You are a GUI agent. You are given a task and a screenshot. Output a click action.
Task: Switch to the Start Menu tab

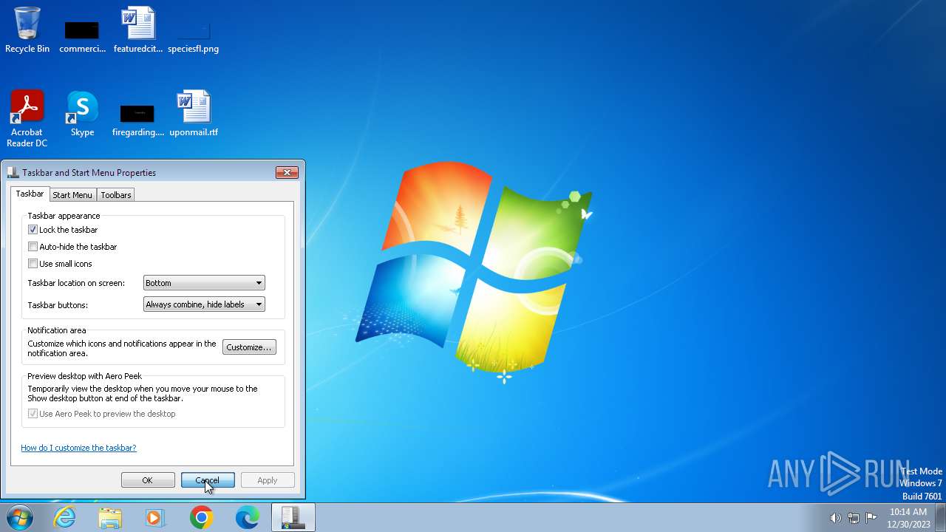click(x=72, y=195)
